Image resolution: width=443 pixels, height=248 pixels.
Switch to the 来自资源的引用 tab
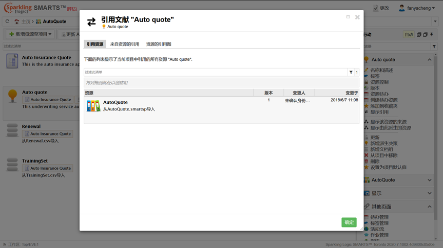[x=125, y=44]
